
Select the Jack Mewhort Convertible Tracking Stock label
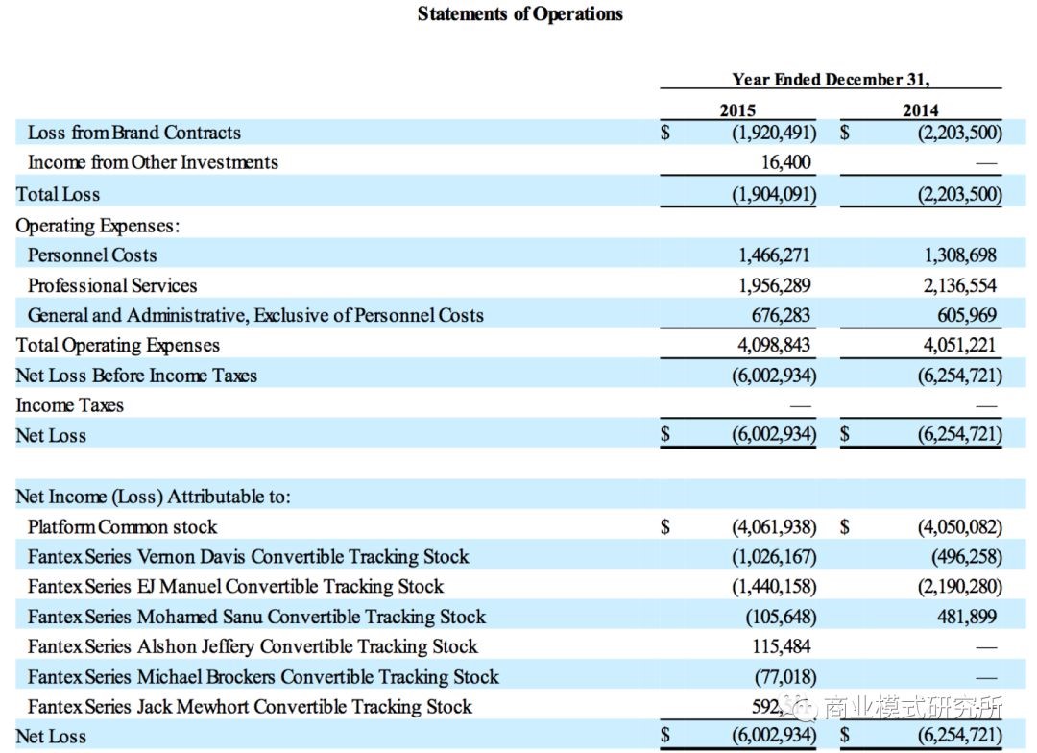point(250,707)
